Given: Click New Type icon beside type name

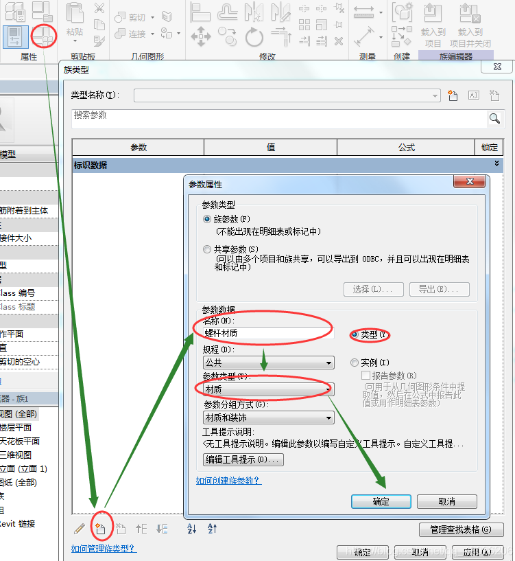Looking at the screenshot, I should (453, 95).
